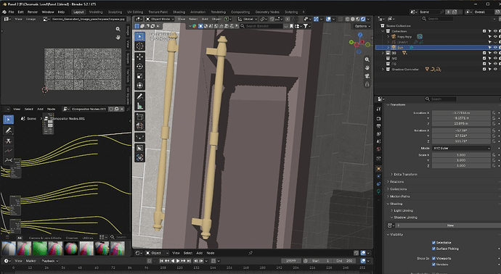This screenshot has height=274, width=501.
Task: Toggle viewport visibility eye of Sun row
Action: point(495,47)
